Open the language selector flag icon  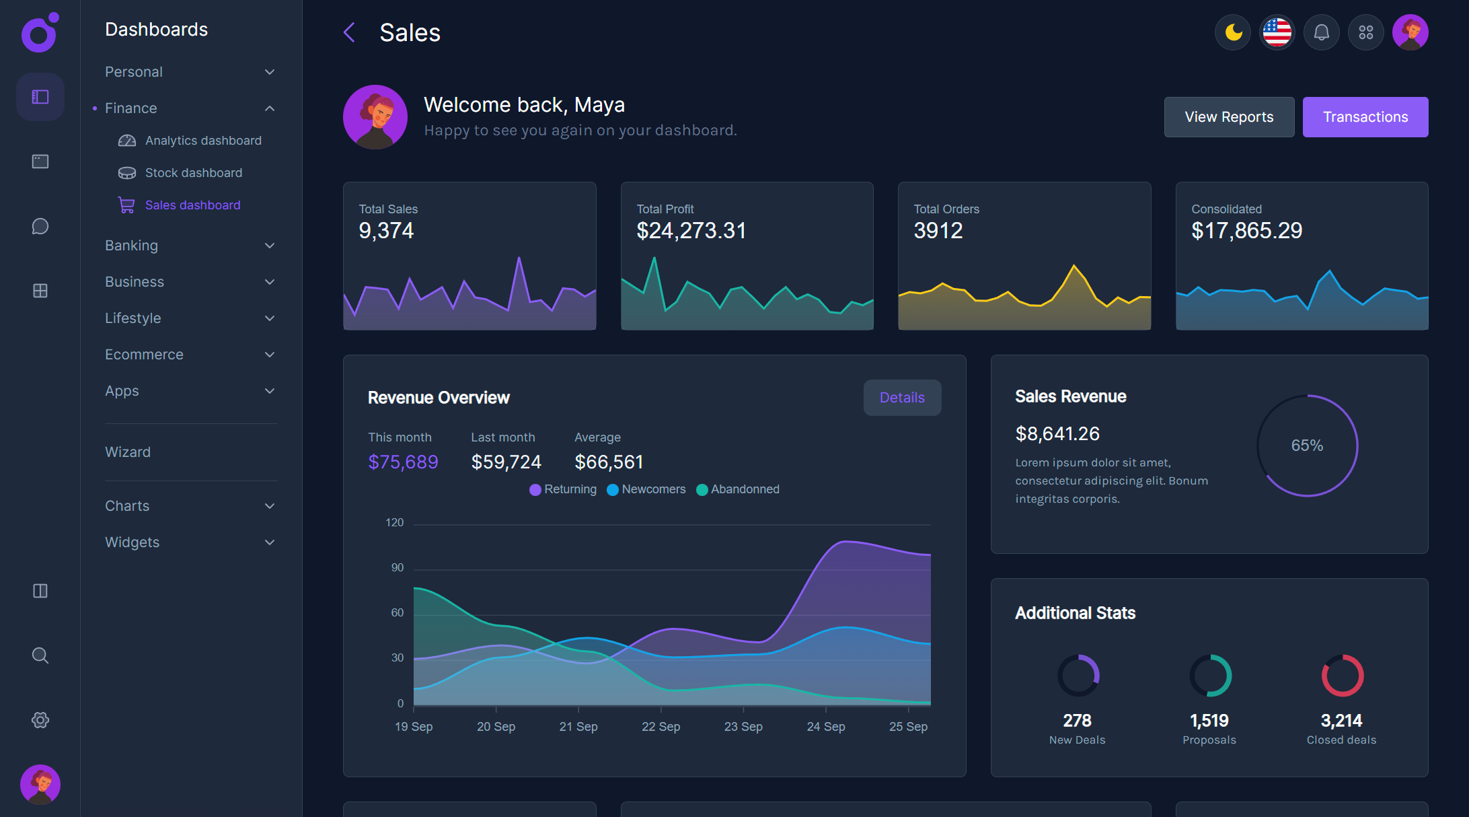(x=1277, y=32)
